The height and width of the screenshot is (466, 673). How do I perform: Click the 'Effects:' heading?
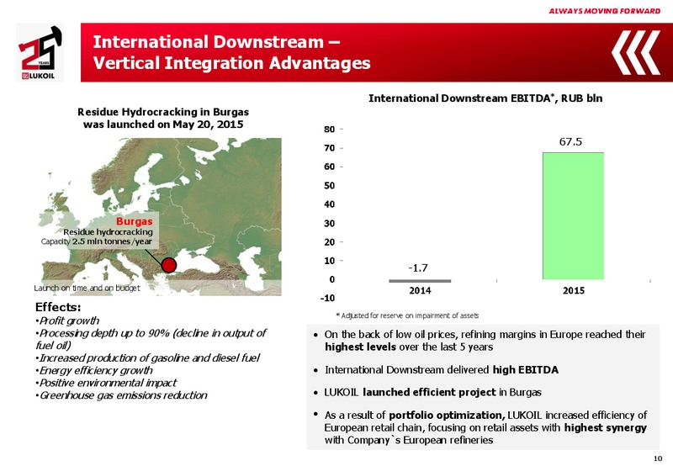[58, 307]
